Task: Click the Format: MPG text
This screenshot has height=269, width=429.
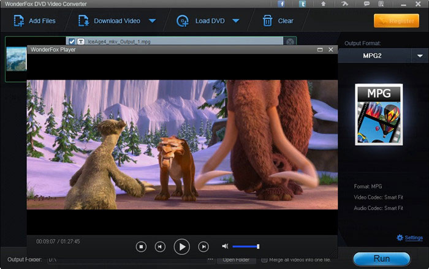Action: click(x=368, y=186)
